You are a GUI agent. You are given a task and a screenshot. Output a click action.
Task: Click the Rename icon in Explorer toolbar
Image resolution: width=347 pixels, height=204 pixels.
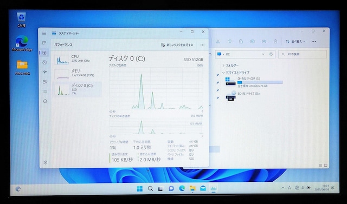[x=252, y=41]
